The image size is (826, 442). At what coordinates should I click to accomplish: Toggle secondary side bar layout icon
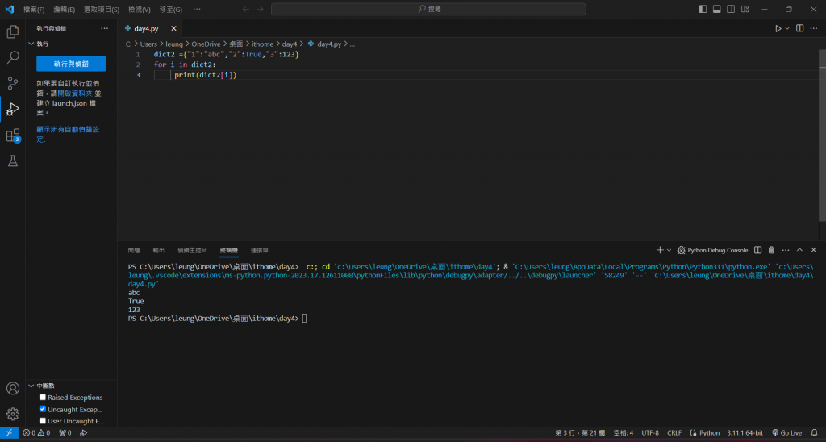[731, 9]
